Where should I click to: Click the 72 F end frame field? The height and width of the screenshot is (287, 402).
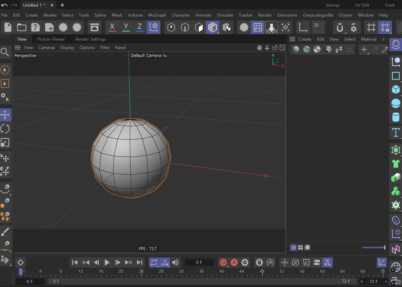coord(373,281)
